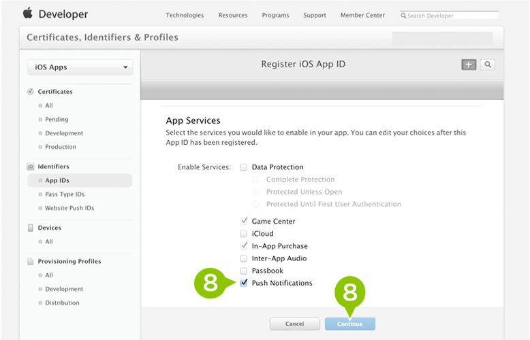
Task: Select All under Provisioning Profiles
Action: click(49, 275)
